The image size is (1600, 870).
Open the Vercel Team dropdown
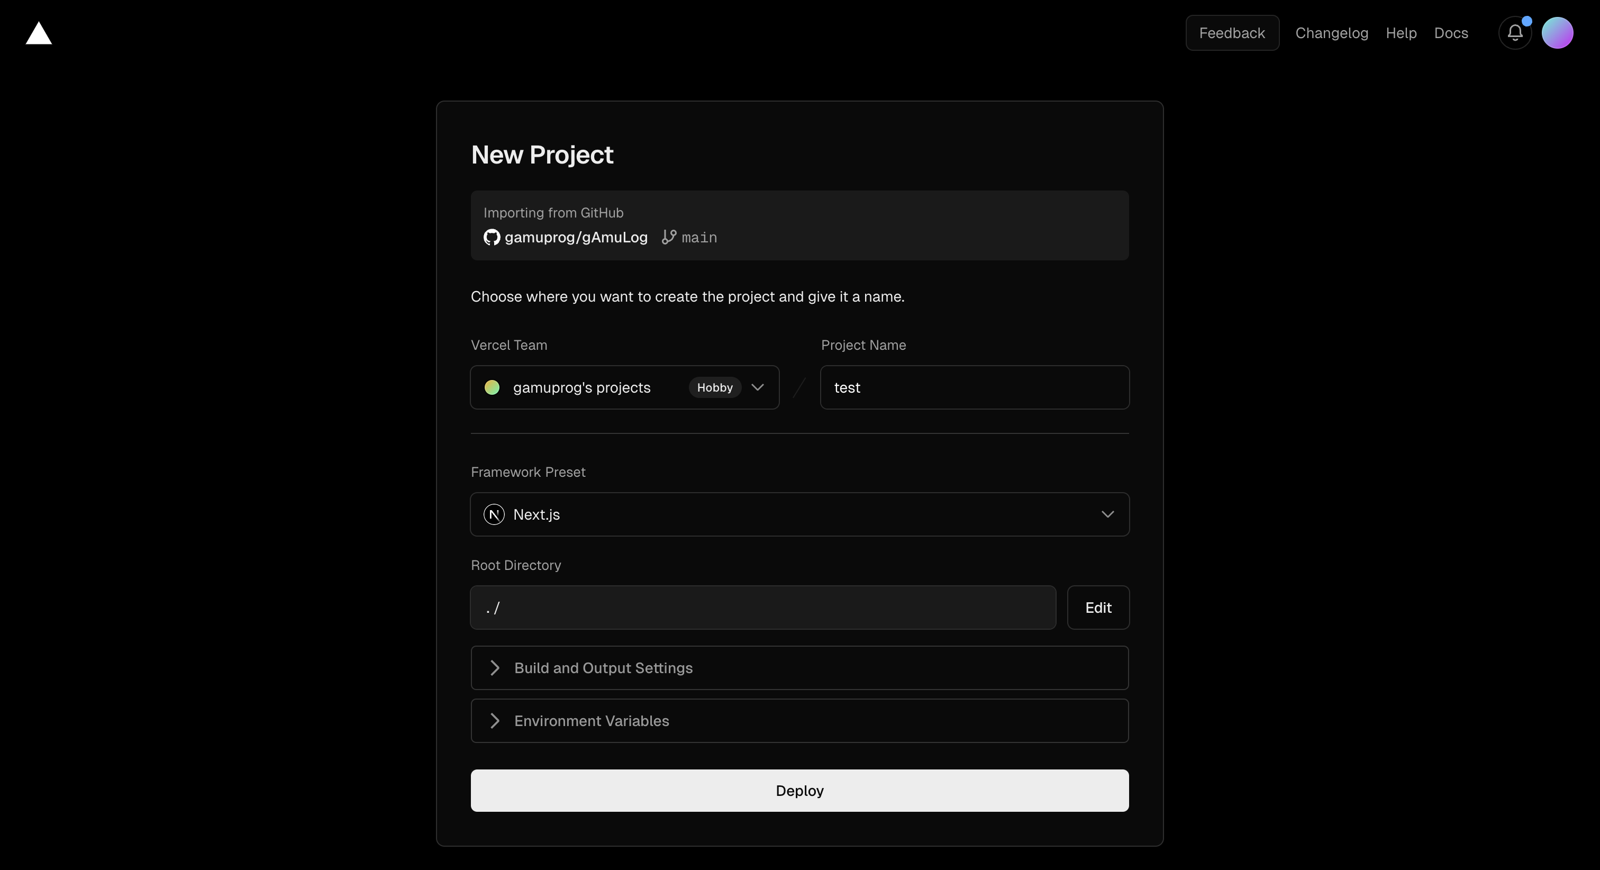(x=625, y=387)
